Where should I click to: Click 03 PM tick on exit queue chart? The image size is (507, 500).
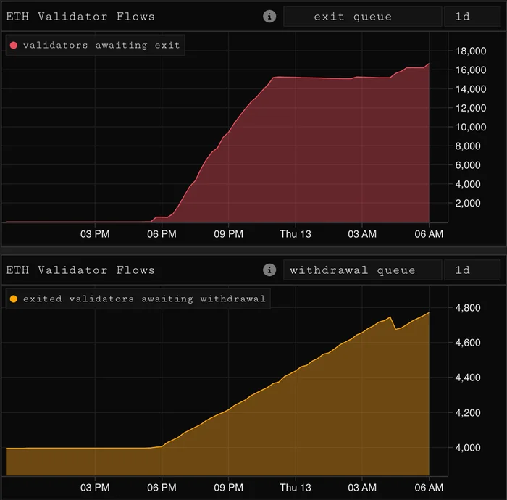(95, 234)
